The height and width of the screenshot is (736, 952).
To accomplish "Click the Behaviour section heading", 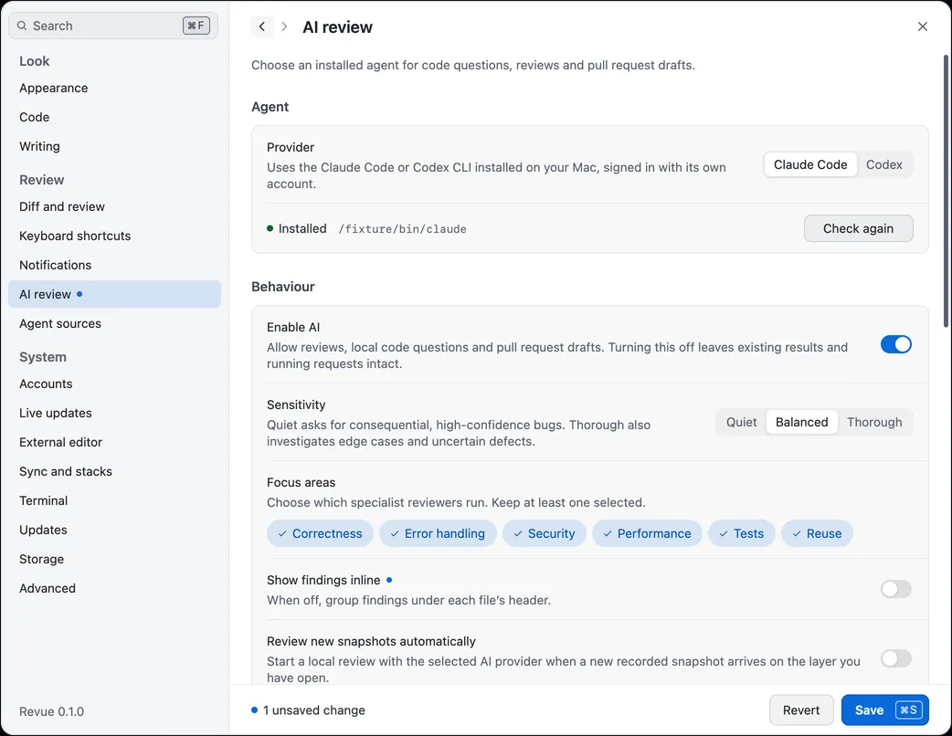I will (283, 287).
